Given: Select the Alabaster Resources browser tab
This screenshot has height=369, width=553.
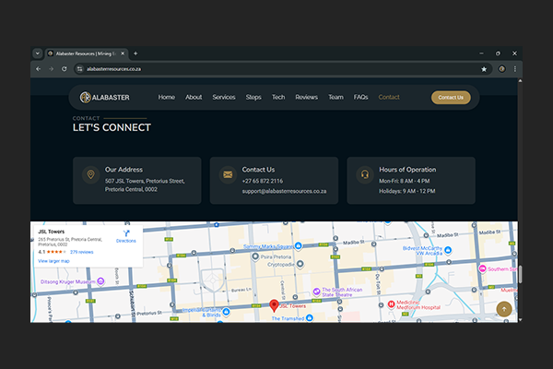Looking at the screenshot, I should pos(87,54).
